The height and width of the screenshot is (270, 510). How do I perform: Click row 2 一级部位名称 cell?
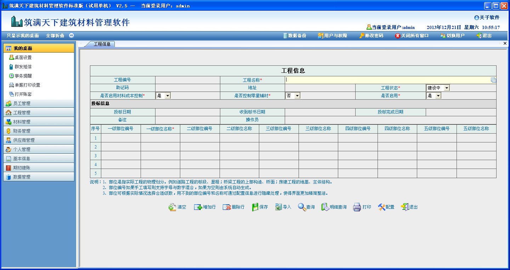pyautogui.click(x=160, y=147)
